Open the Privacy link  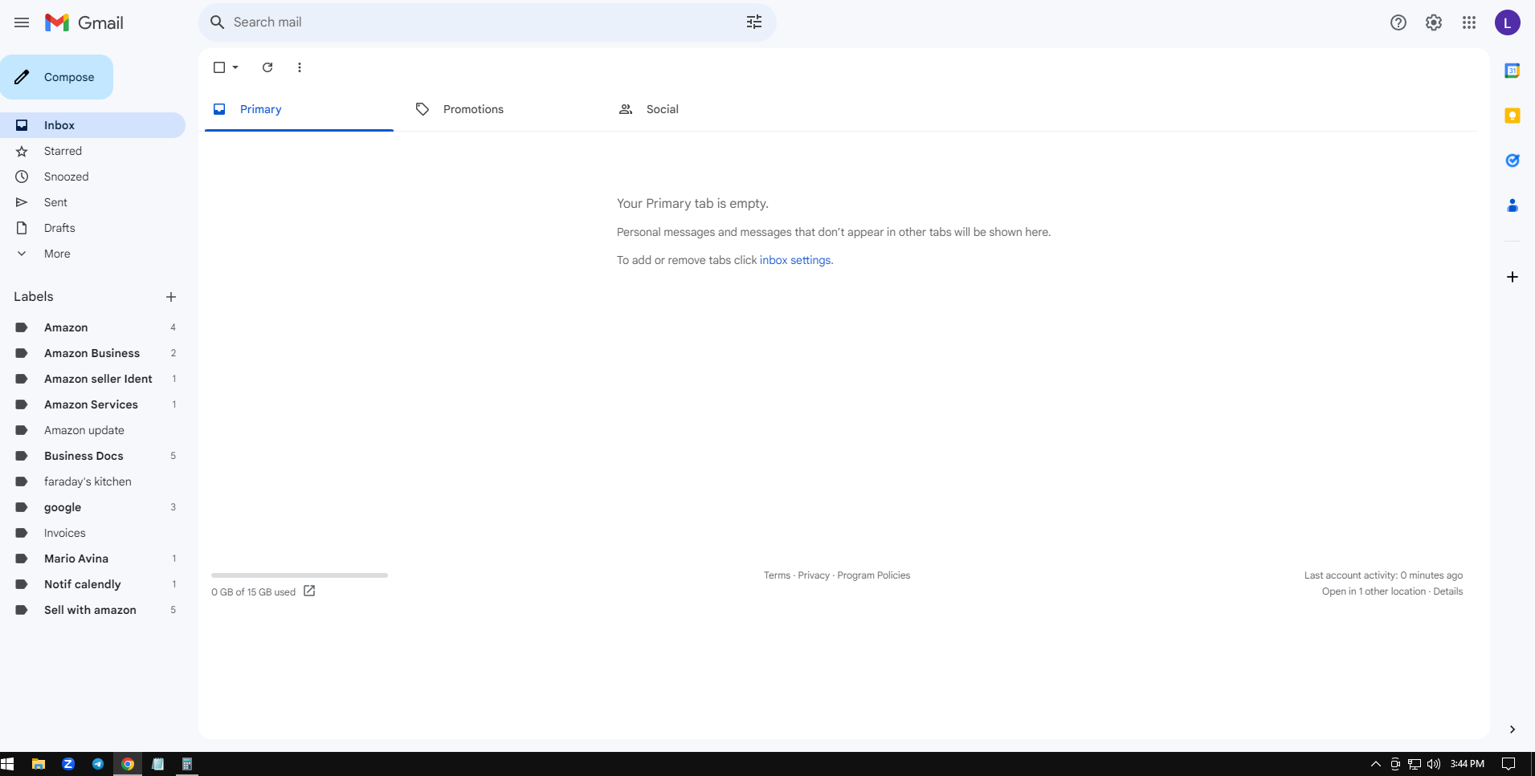tap(814, 575)
